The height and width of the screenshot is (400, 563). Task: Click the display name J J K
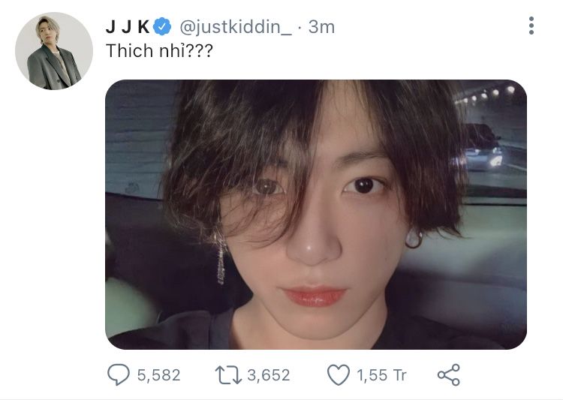click(128, 27)
